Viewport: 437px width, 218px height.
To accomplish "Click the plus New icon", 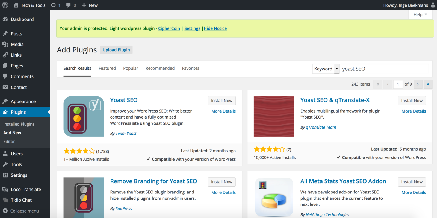I will [x=84, y=5].
